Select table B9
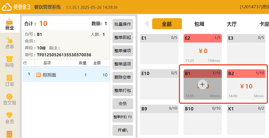Image resolution: width=269 pixels, height=138 pixels. [x=159, y=120]
